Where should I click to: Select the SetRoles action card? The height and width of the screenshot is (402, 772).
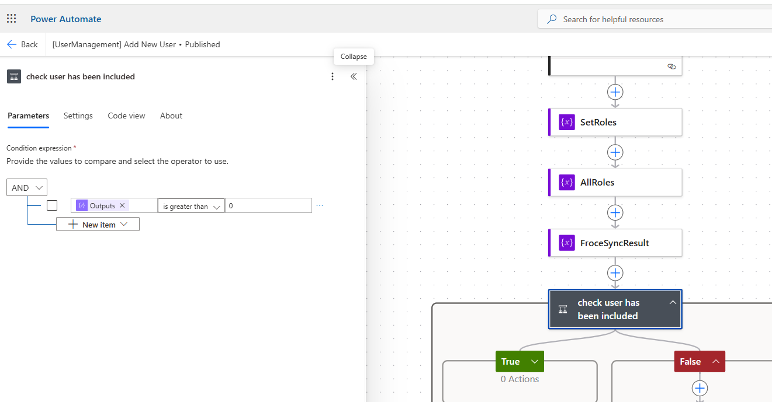[x=615, y=122]
